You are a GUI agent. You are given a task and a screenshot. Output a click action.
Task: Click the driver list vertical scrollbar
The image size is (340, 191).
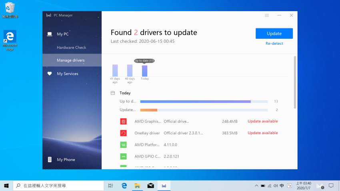pyautogui.click(x=295, y=82)
